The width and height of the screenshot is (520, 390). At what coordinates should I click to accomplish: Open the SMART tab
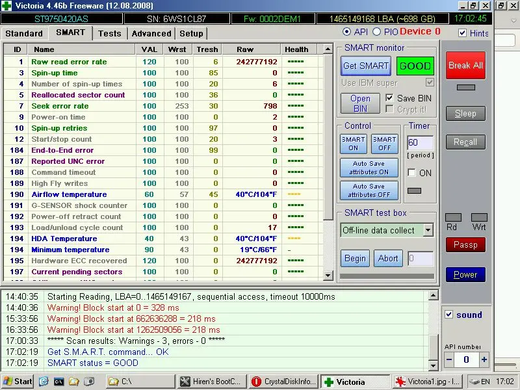(70, 32)
